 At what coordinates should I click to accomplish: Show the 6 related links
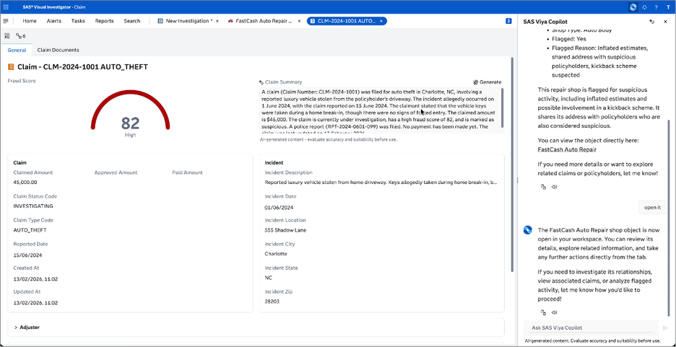[21, 36]
